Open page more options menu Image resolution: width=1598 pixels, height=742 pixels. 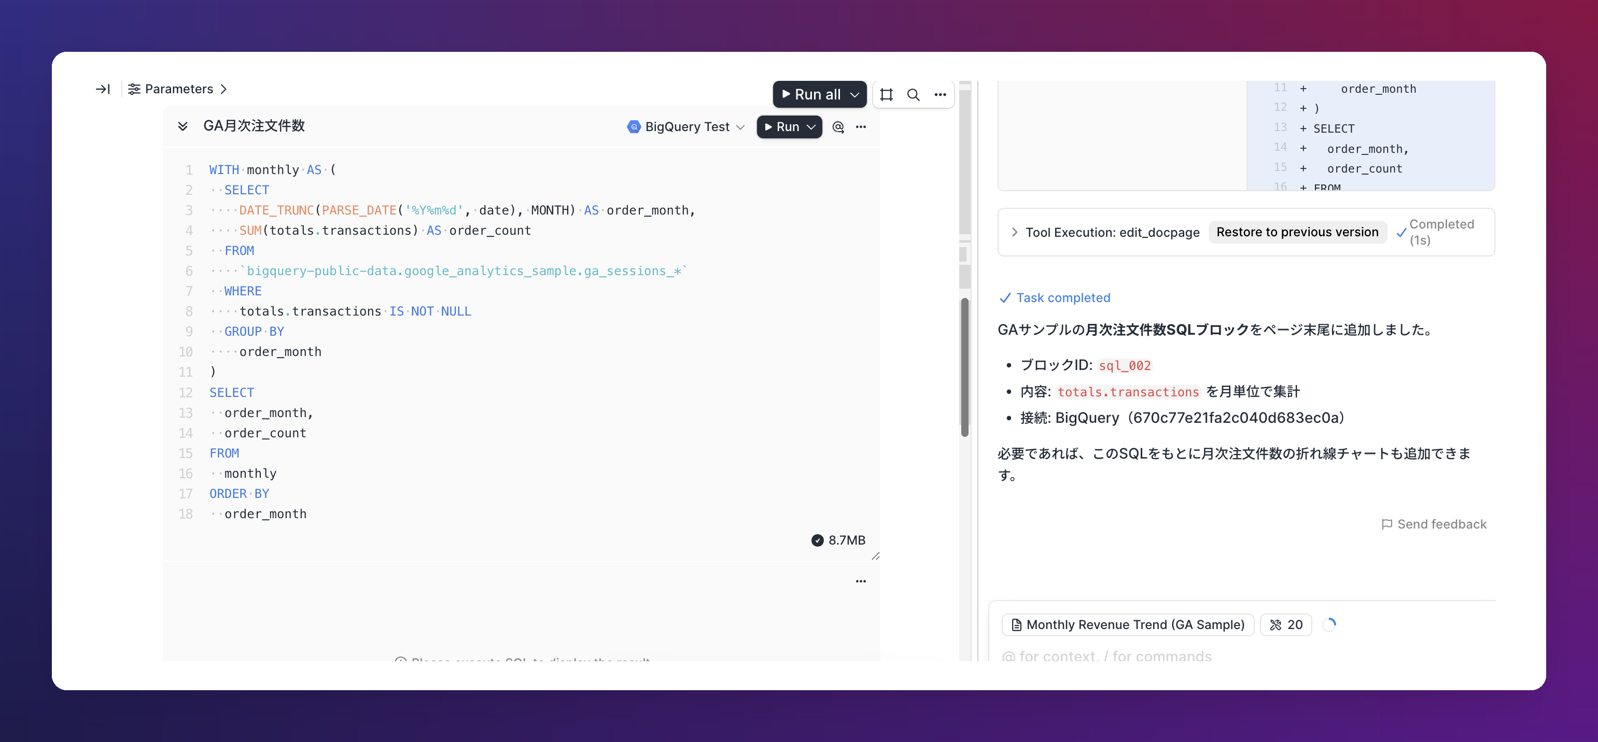[x=940, y=95]
